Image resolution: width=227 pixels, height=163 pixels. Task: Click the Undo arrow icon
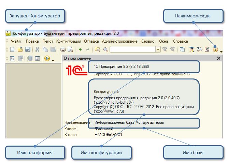click(x=80, y=49)
